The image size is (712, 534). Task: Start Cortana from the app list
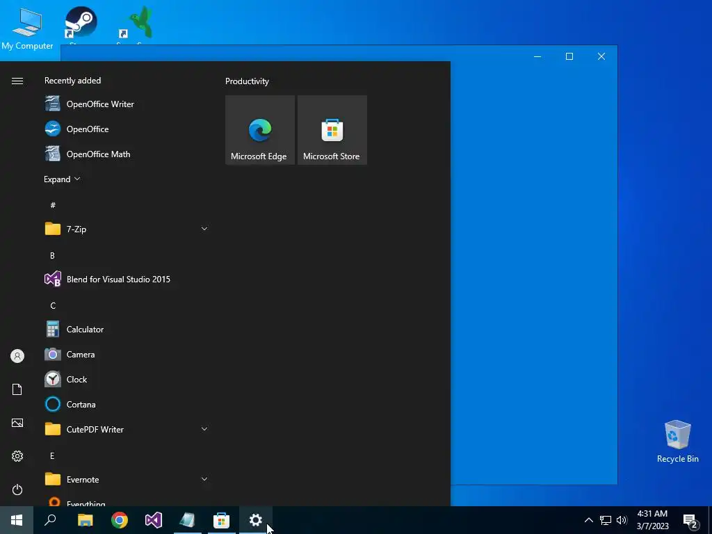point(127,404)
